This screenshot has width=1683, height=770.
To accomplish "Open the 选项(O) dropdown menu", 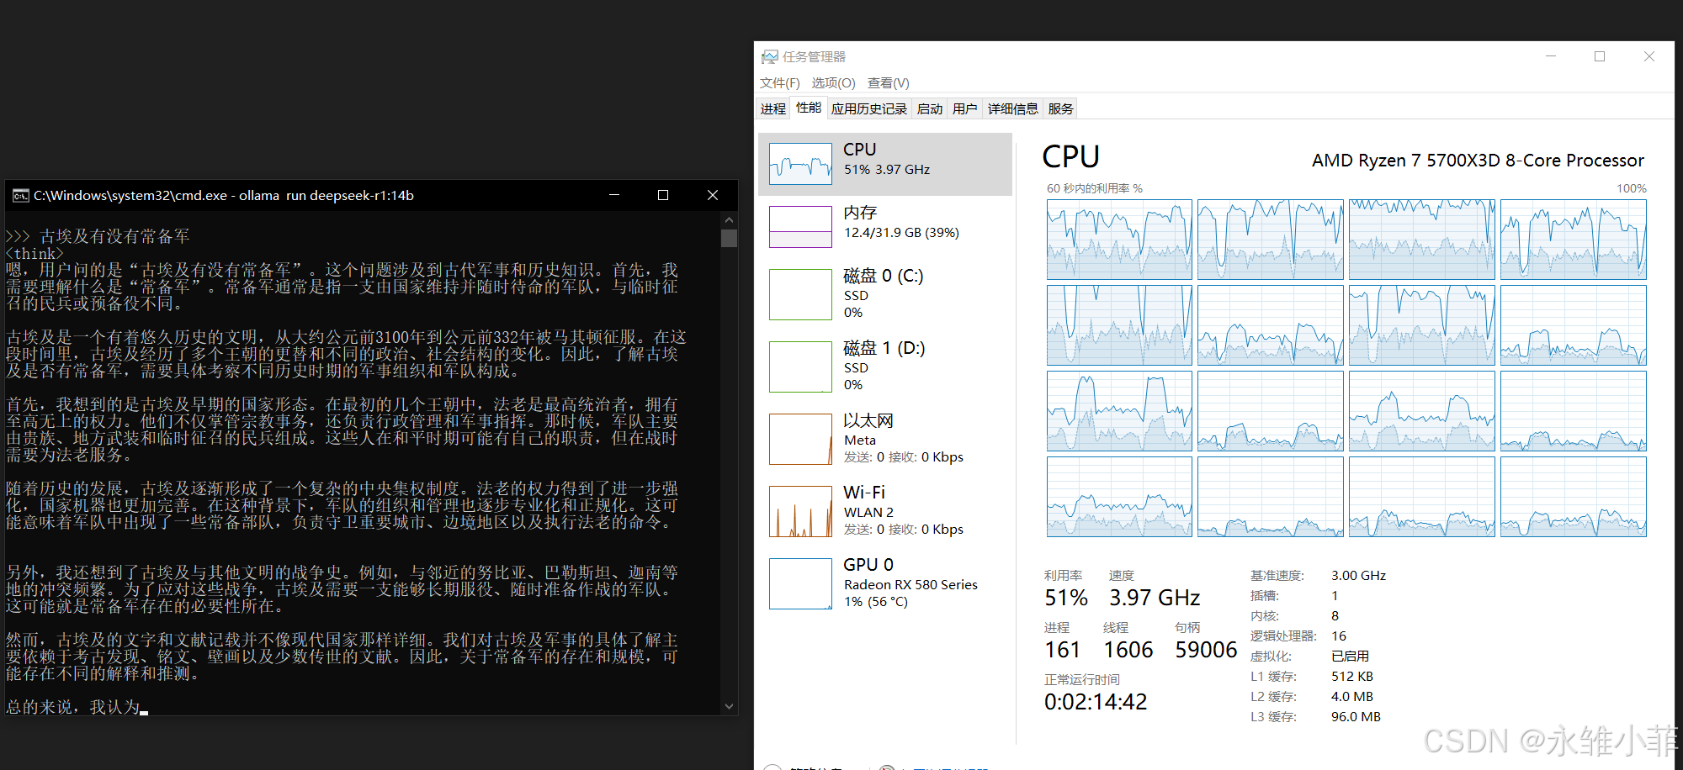I will pos(832,82).
